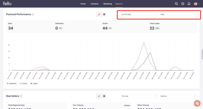Expand the Last 30 Days dropdown
Image resolution: width=203 pixels, height=109 pixels.
(x=139, y=14)
